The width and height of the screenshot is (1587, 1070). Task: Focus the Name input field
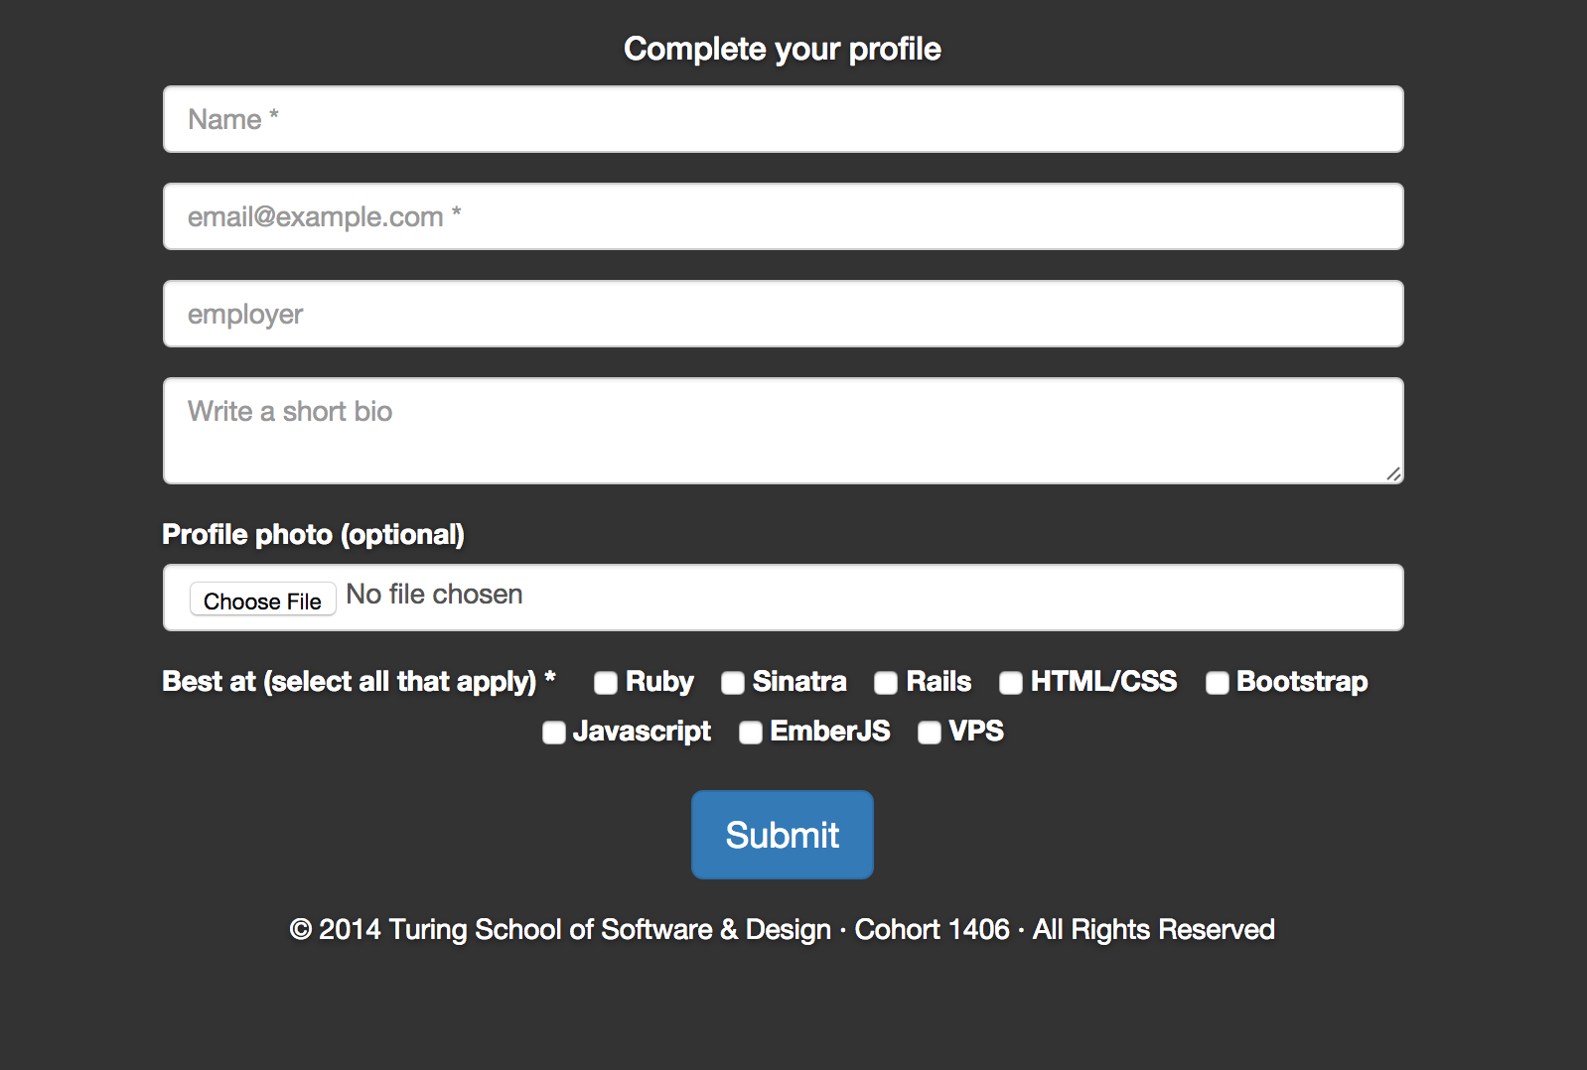click(784, 119)
